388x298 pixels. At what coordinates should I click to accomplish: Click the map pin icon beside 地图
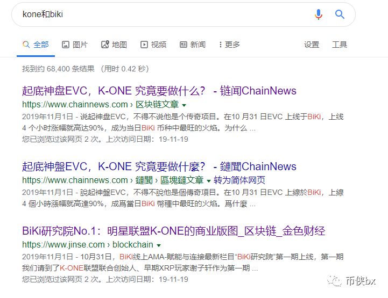(105, 45)
